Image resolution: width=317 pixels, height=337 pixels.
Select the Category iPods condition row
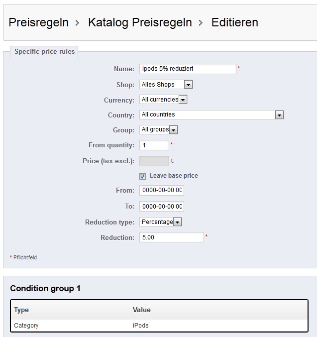159,326
